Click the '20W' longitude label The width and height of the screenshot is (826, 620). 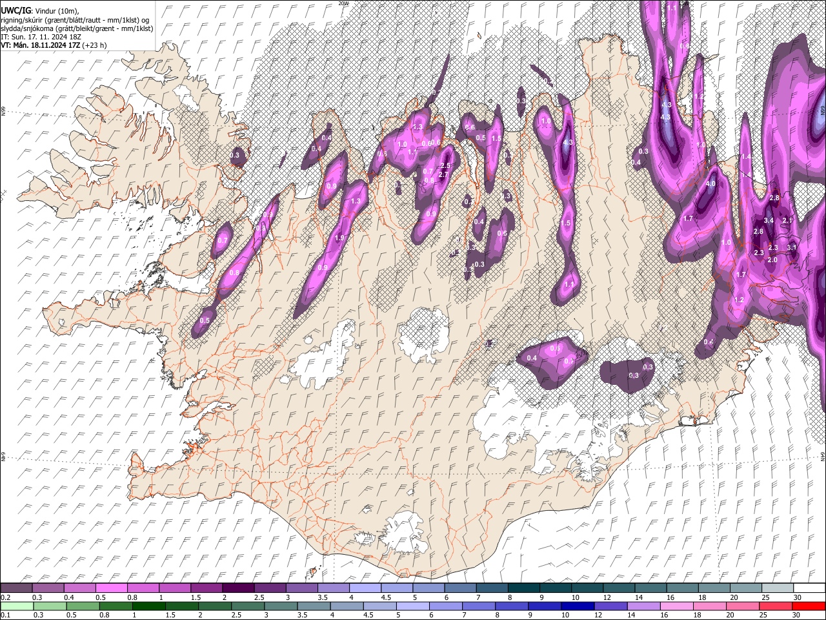pos(343,3)
